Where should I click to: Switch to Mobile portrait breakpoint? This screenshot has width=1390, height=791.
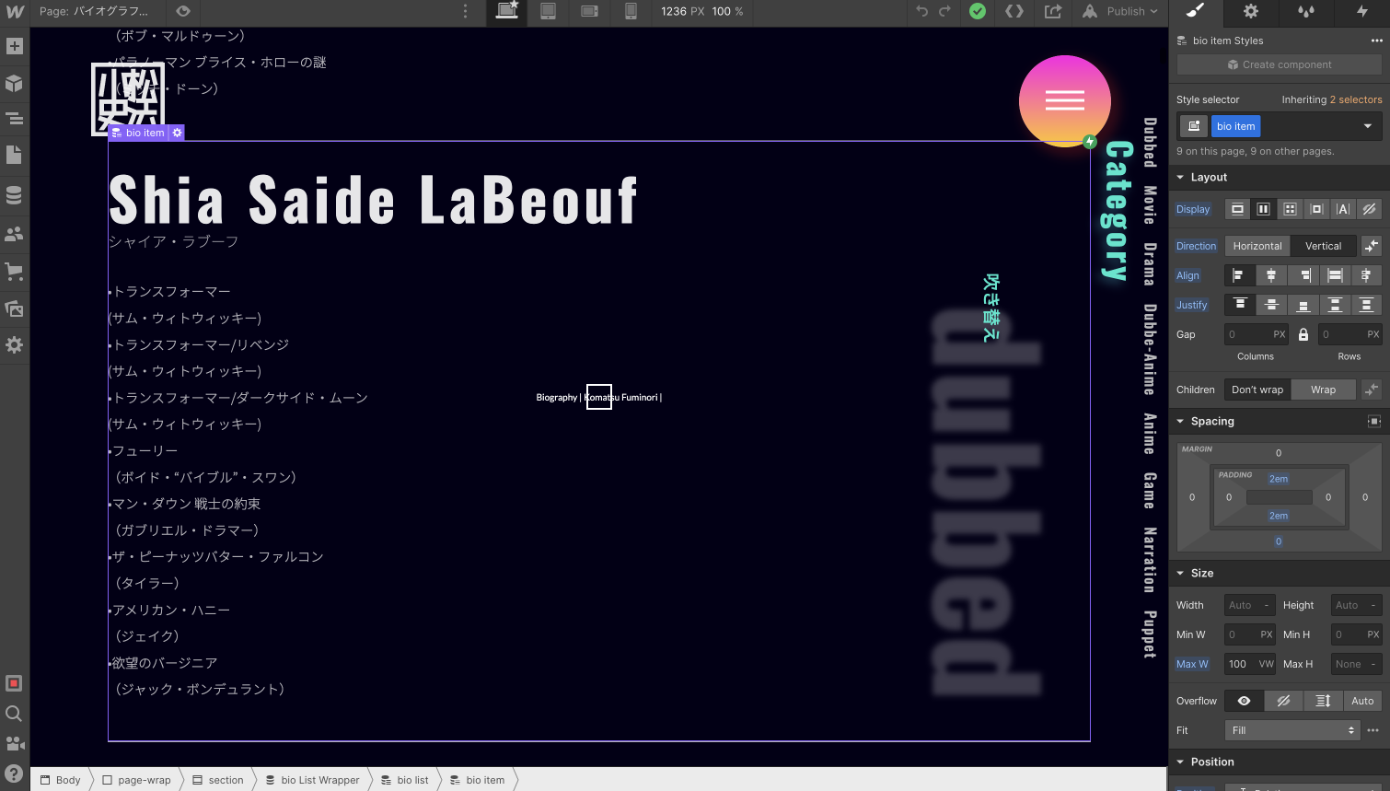click(631, 11)
